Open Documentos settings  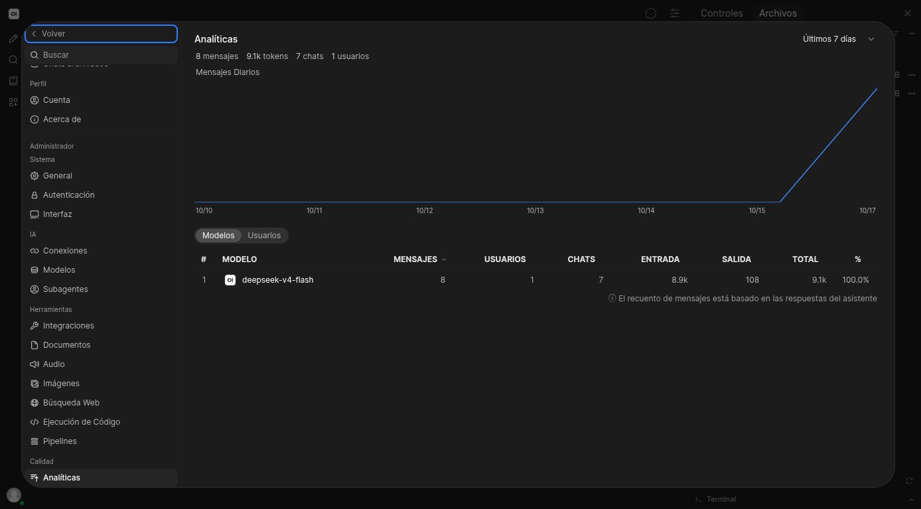(x=101, y=345)
